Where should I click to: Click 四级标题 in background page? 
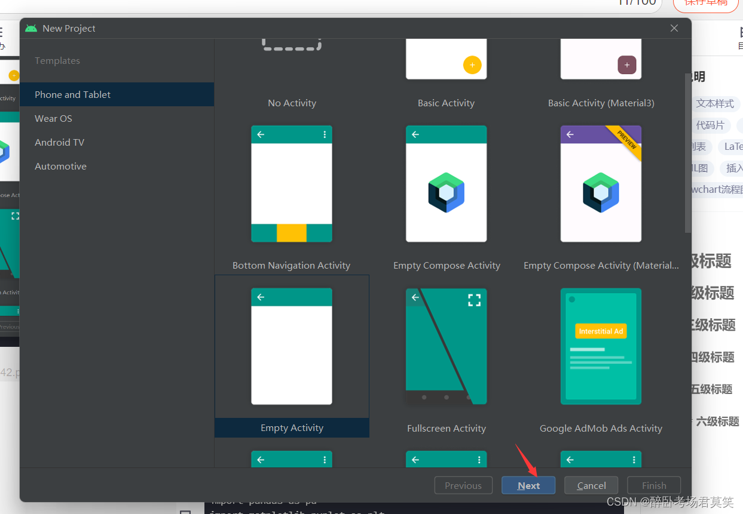coord(713,357)
